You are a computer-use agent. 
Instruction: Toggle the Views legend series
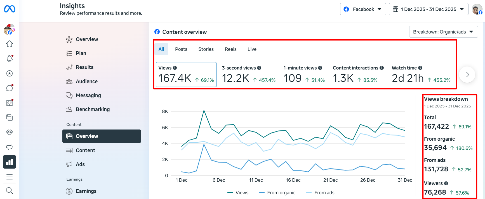click(x=238, y=193)
